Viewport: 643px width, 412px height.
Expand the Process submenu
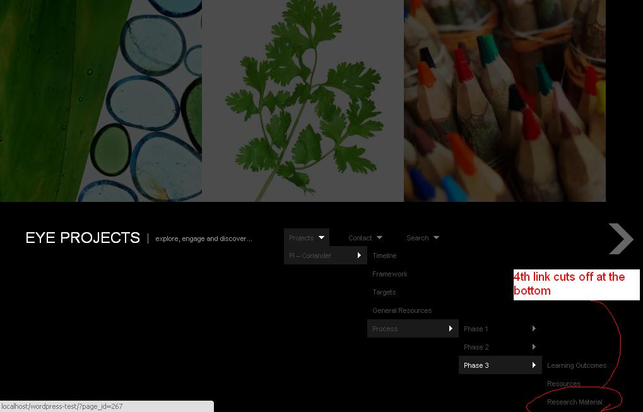413,329
